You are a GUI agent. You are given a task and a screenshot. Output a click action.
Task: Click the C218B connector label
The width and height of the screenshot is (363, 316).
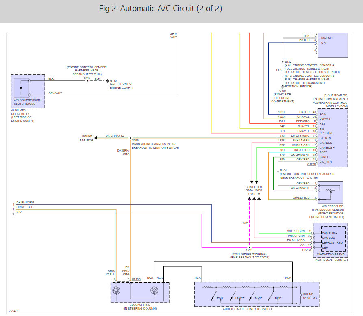[136, 279]
